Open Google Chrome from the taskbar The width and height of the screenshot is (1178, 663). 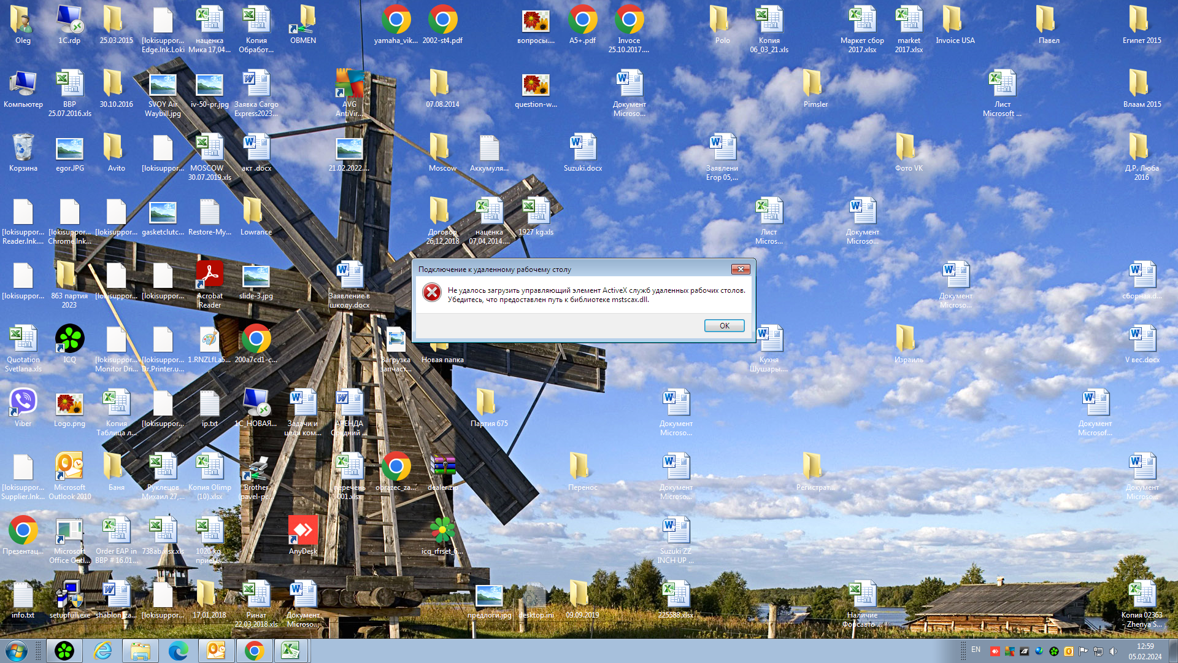(255, 651)
